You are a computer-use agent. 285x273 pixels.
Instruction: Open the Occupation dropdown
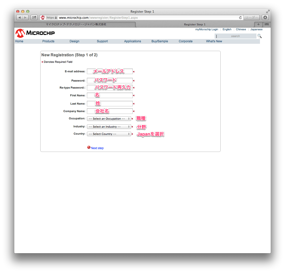pos(109,119)
